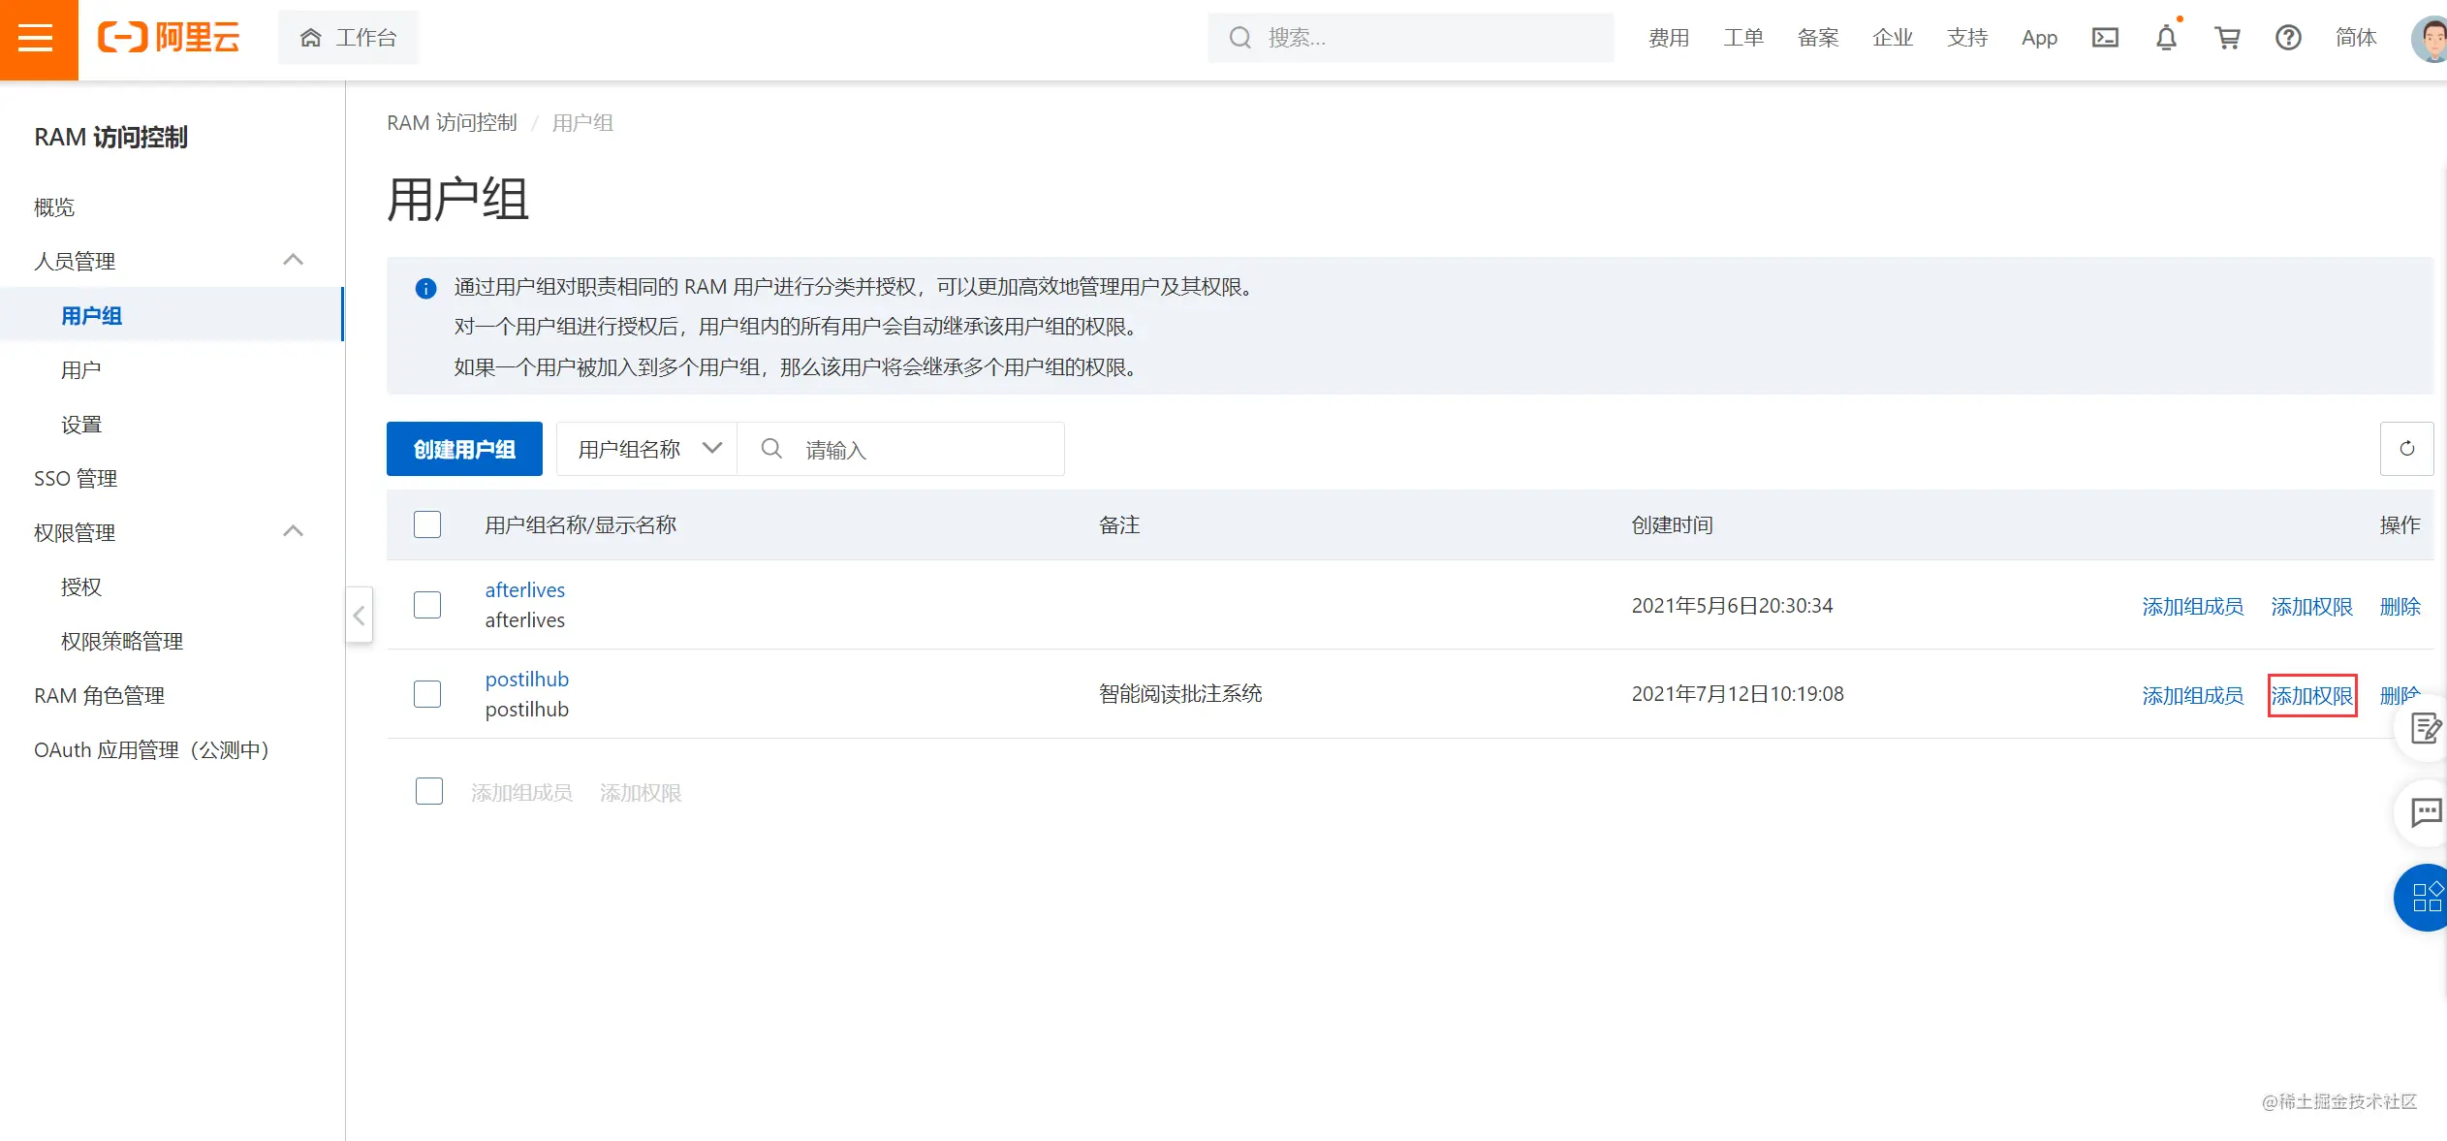
Task: Click 创建用户组 button
Action: click(464, 449)
